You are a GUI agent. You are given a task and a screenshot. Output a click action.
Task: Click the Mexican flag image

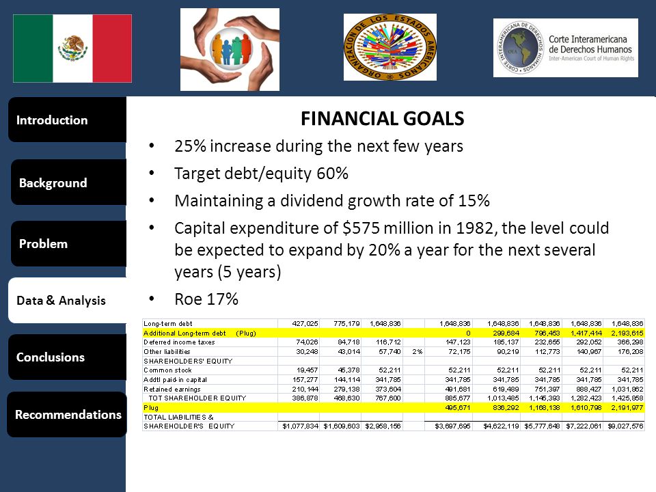tap(72, 49)
